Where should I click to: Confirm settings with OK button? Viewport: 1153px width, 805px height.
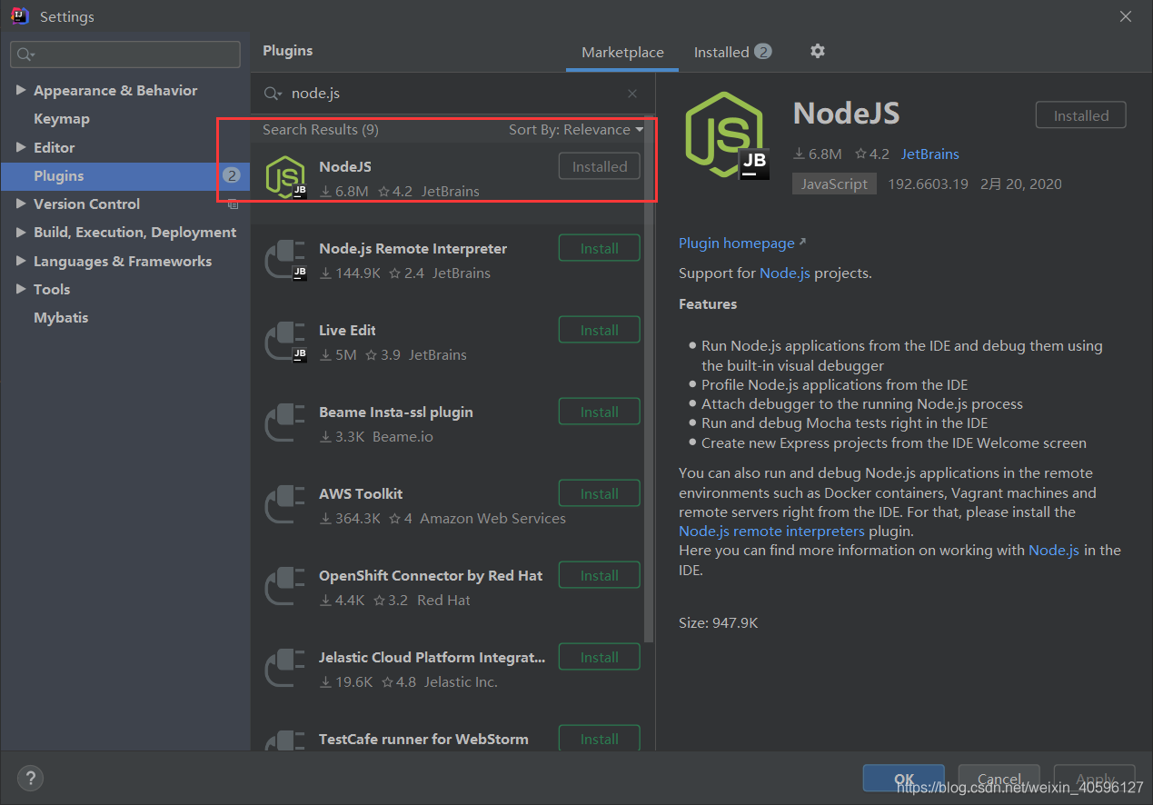coord(904,779)
